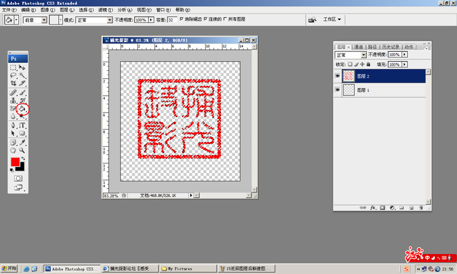The width and height of the screenshot is (457, 274).
Task: Select the Path Selection tool
Action: point(13,134)
